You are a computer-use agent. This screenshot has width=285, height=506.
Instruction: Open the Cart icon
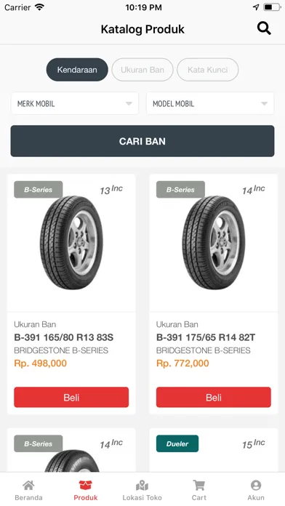198,485
